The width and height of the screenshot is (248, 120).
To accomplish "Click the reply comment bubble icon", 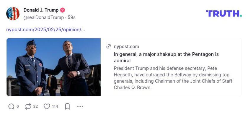I will [x=11, y=106].
